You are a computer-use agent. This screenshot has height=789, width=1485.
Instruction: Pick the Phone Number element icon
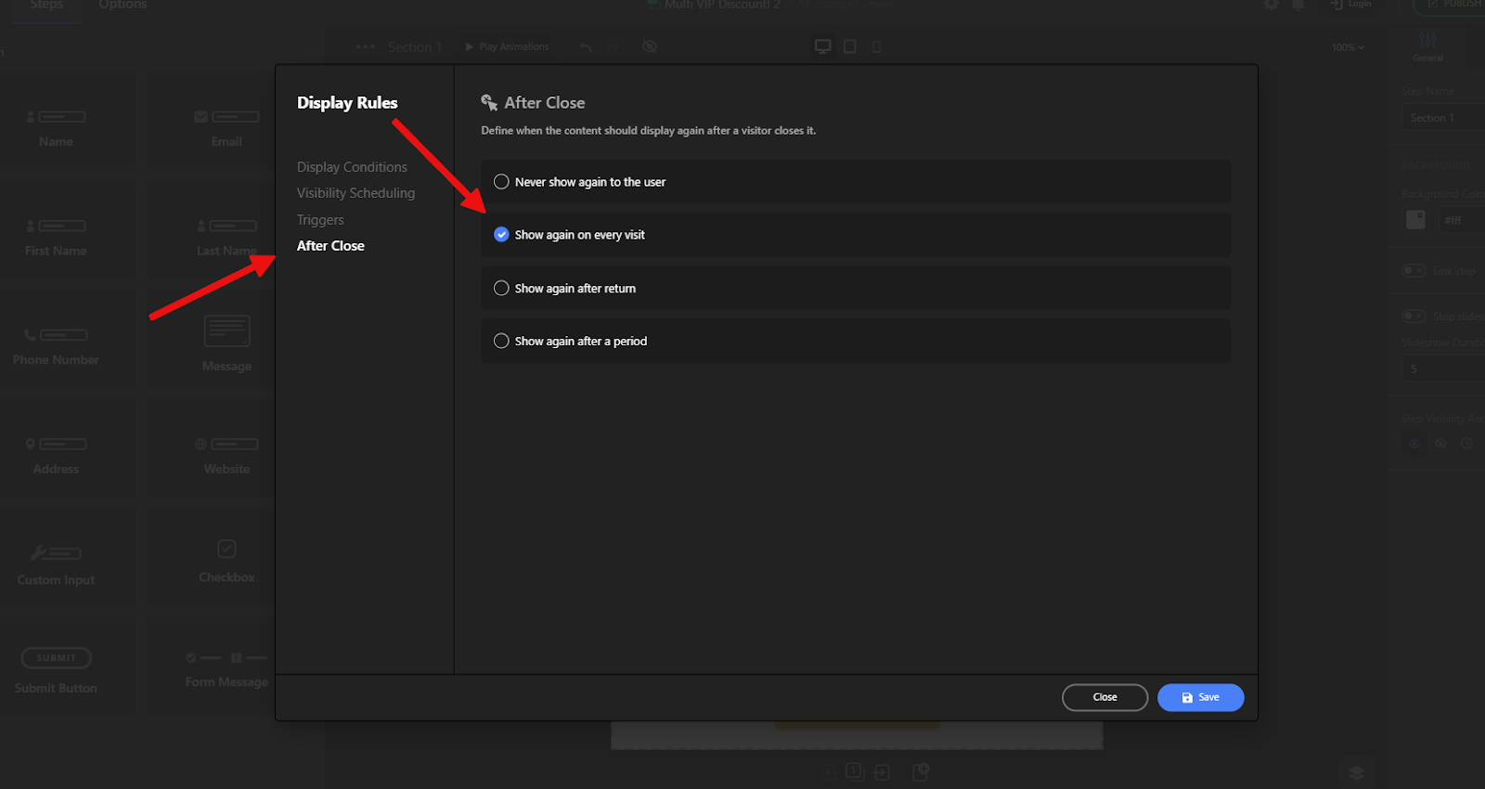(56, 335)
